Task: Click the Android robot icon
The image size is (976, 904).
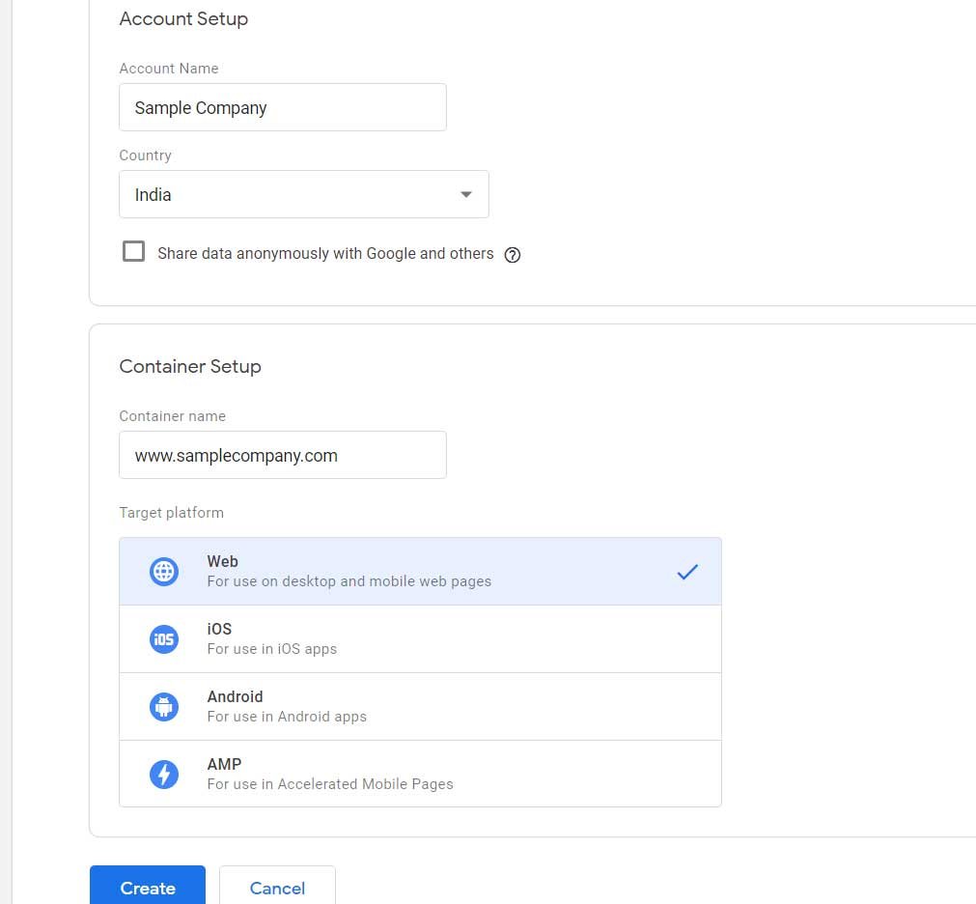Action: click(164, 707)
